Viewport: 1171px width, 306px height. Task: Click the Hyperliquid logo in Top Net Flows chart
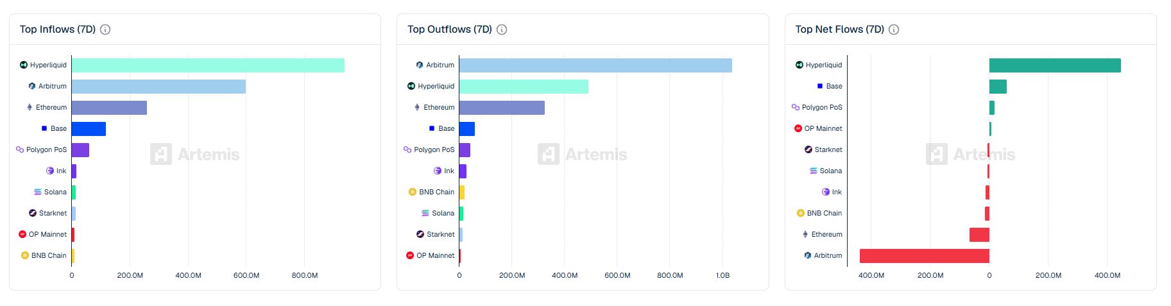799,65
